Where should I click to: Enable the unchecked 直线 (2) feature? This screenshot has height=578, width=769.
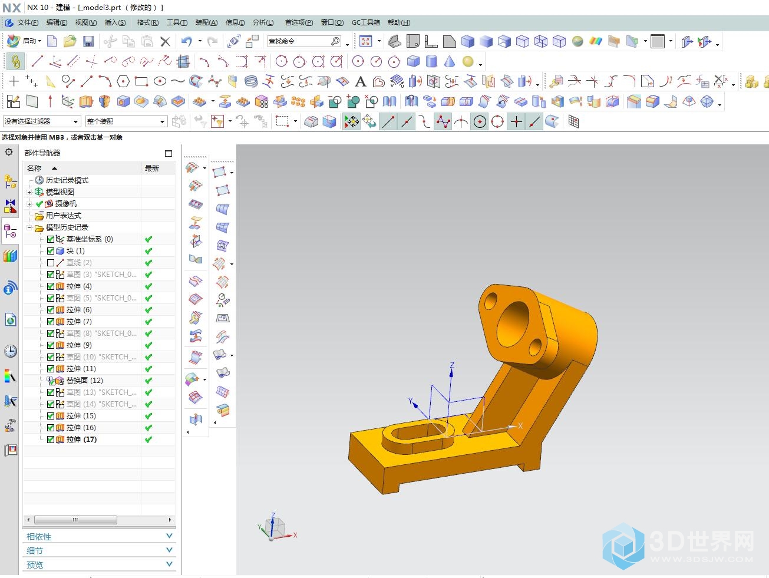tap(51, 263)
